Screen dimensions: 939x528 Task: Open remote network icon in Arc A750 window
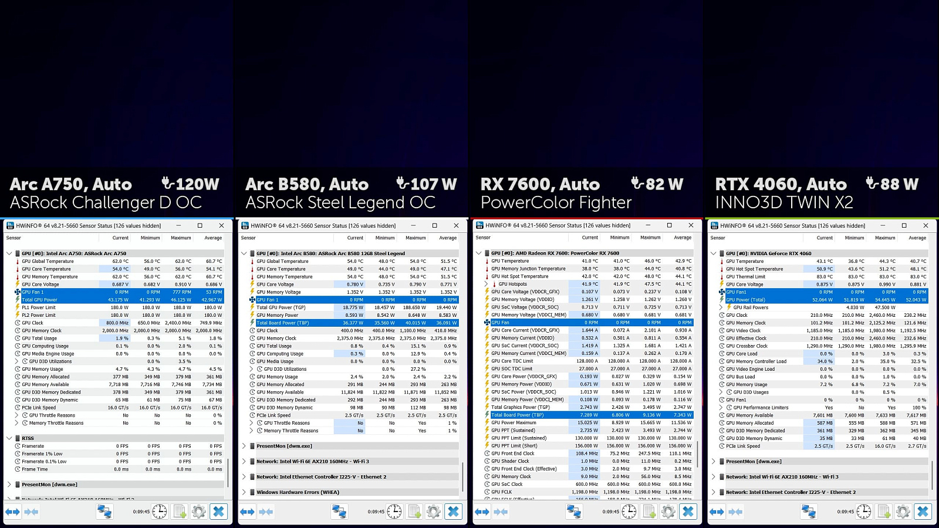click(x=104, y=512)
